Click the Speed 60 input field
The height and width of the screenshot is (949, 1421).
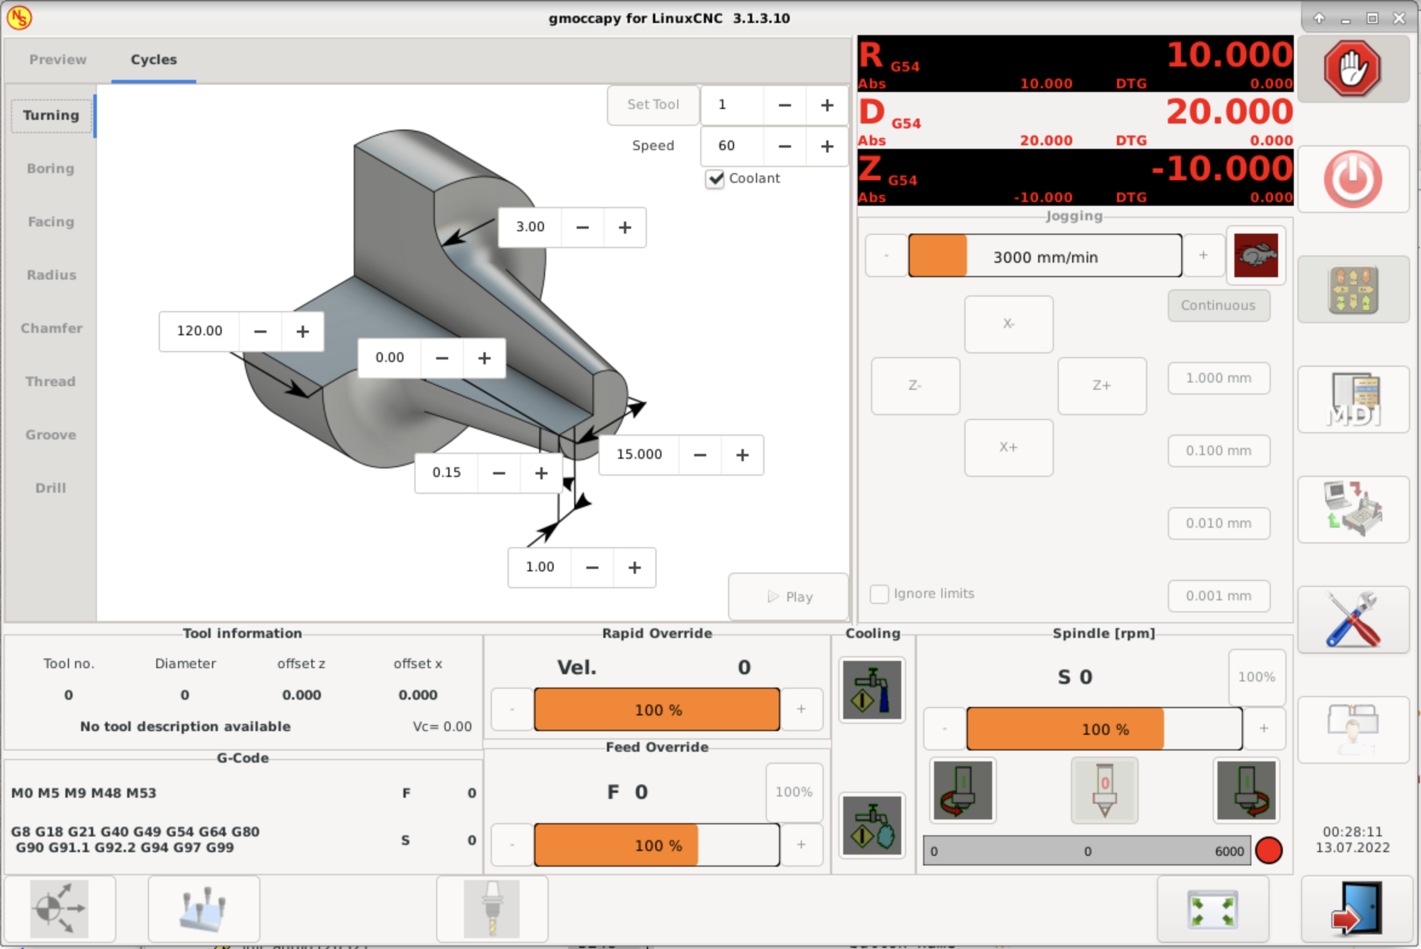click(732, 146)
